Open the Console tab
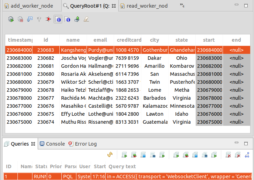This screenshot has width=254, height=180. pyautogui.click(x=55, y=144)
